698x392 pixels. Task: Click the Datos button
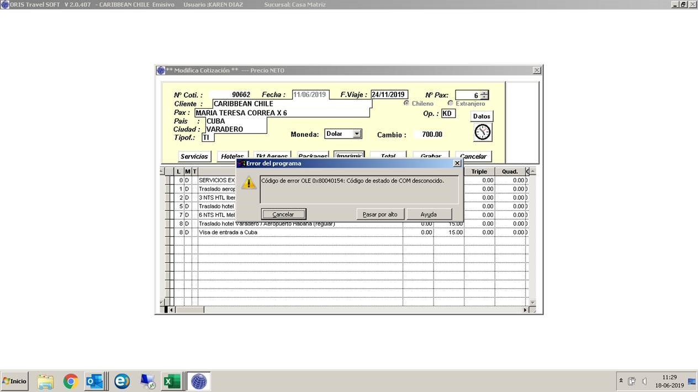click(x=482, y=116)
